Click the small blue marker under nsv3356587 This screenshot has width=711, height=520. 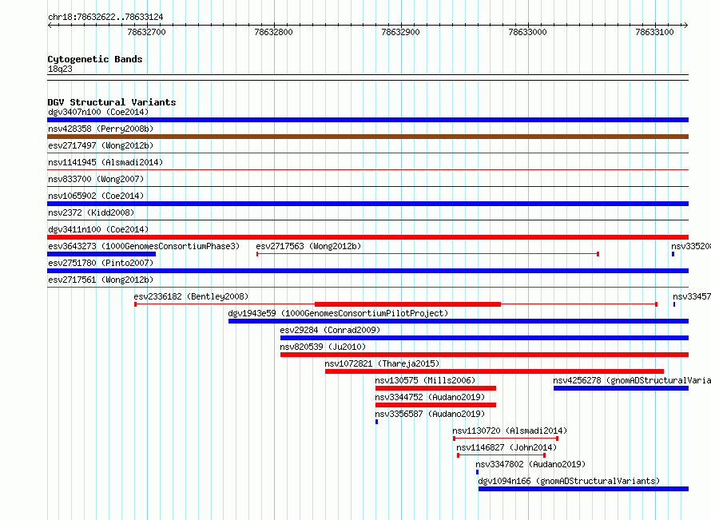click(376, 422)
